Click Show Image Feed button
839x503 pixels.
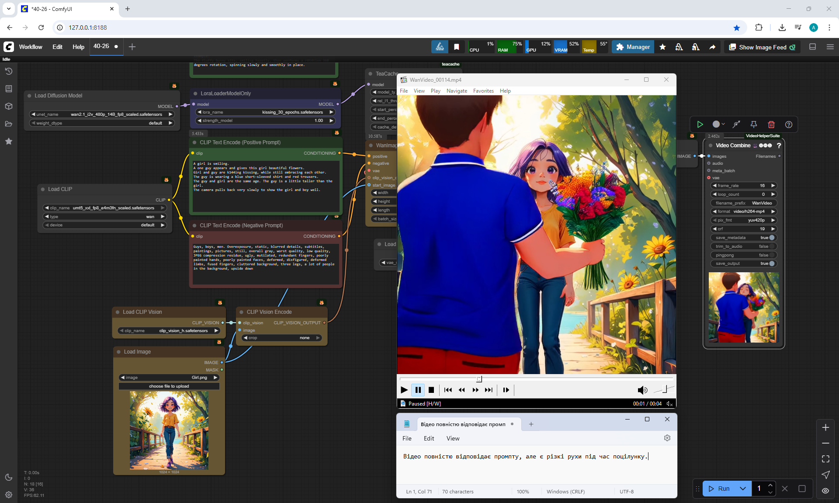[x=762, y=47]
